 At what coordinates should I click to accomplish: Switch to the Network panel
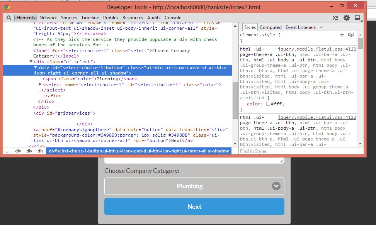48,17
